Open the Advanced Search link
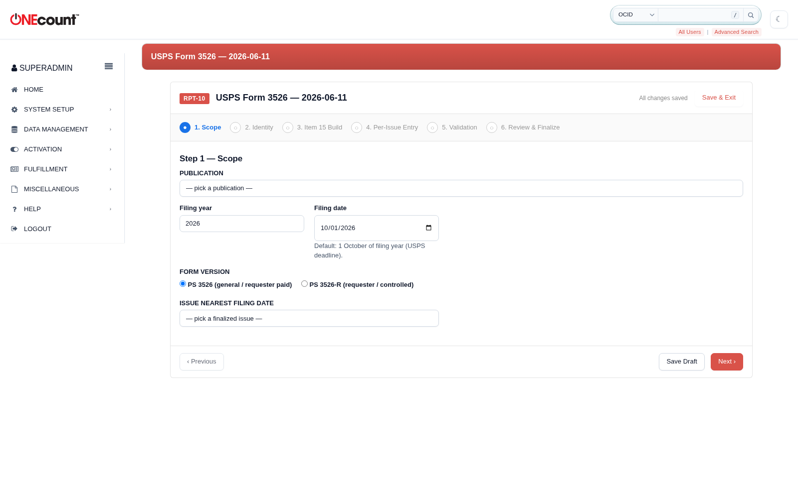The image size is (798, 498). click(x=736, y=32)
